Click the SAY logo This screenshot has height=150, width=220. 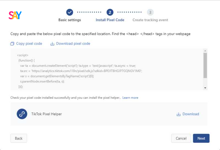coord(15,15)
